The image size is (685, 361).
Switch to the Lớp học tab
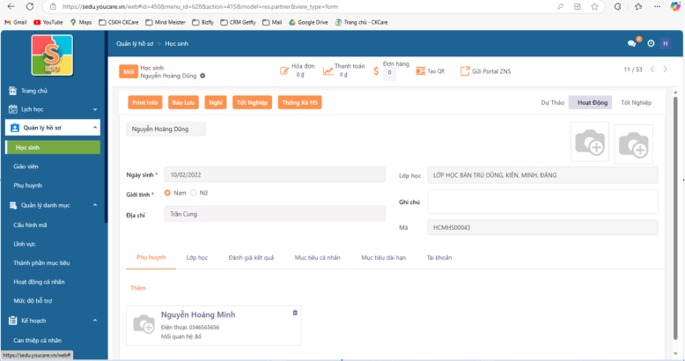pos(196,258)
